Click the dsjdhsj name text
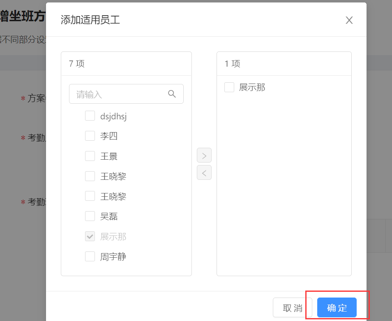Screen dimensions: 392x321 113,116
